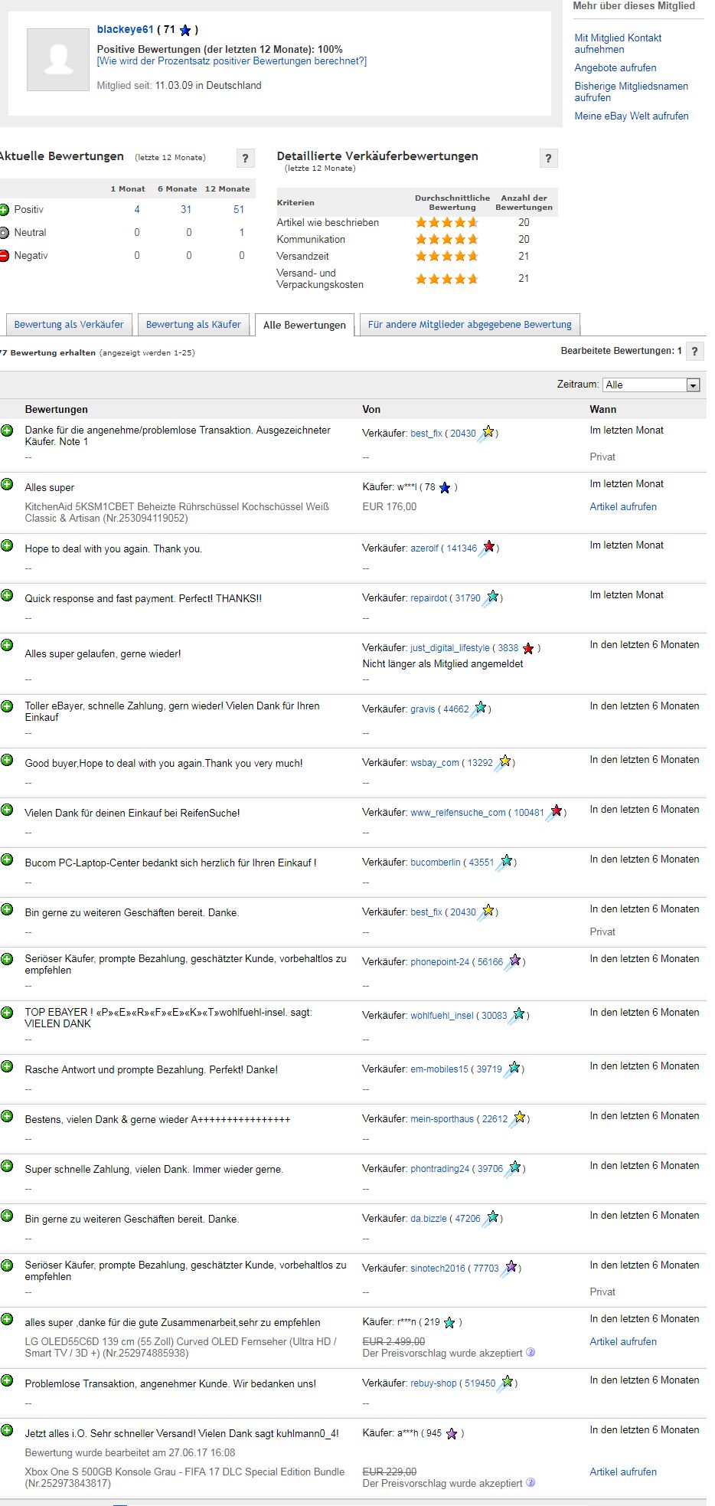
Task: Click the default profile avatar image
Action: click(58, 60)
